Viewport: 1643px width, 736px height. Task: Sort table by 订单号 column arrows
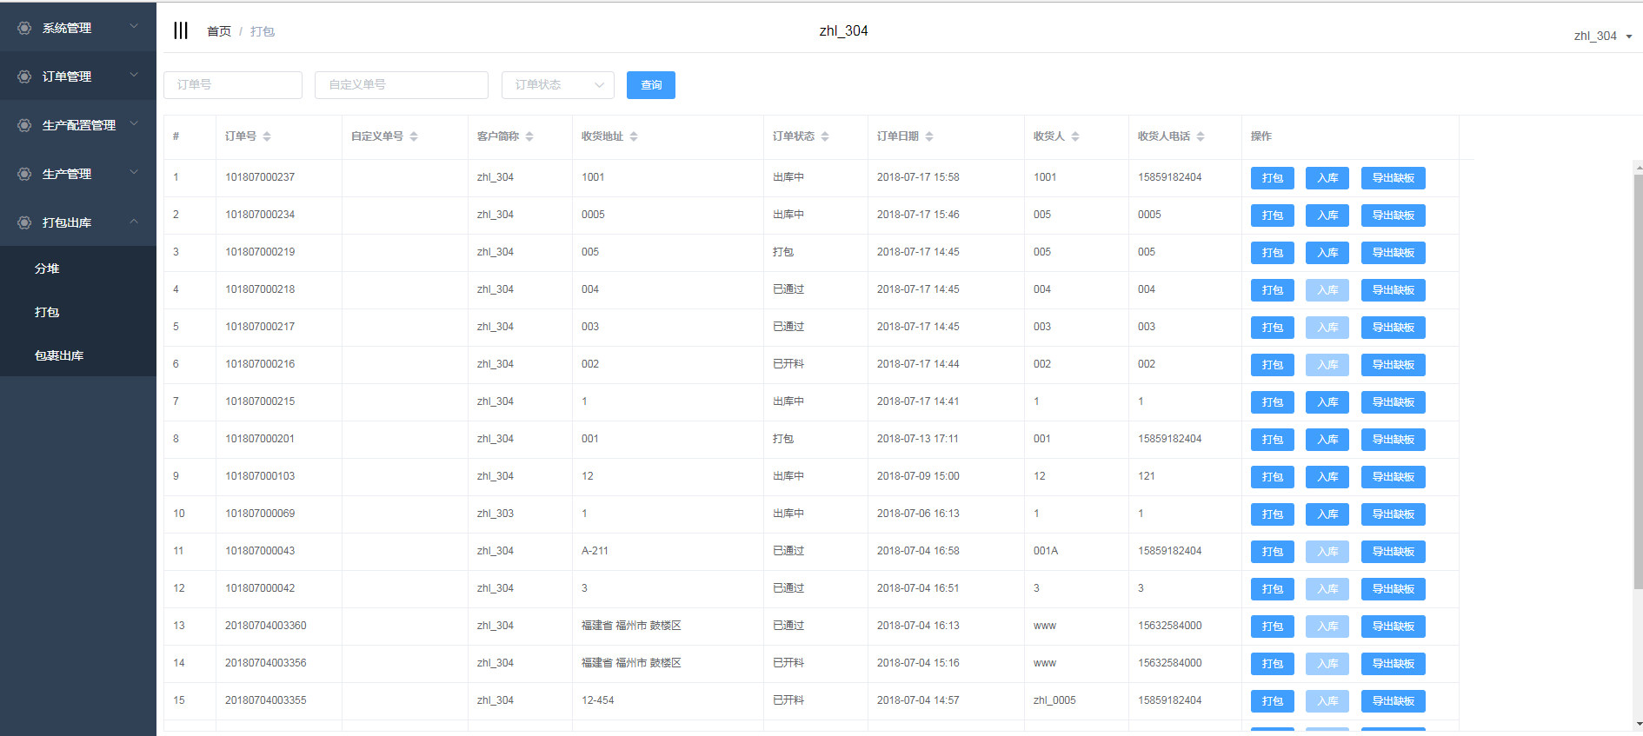267,136
